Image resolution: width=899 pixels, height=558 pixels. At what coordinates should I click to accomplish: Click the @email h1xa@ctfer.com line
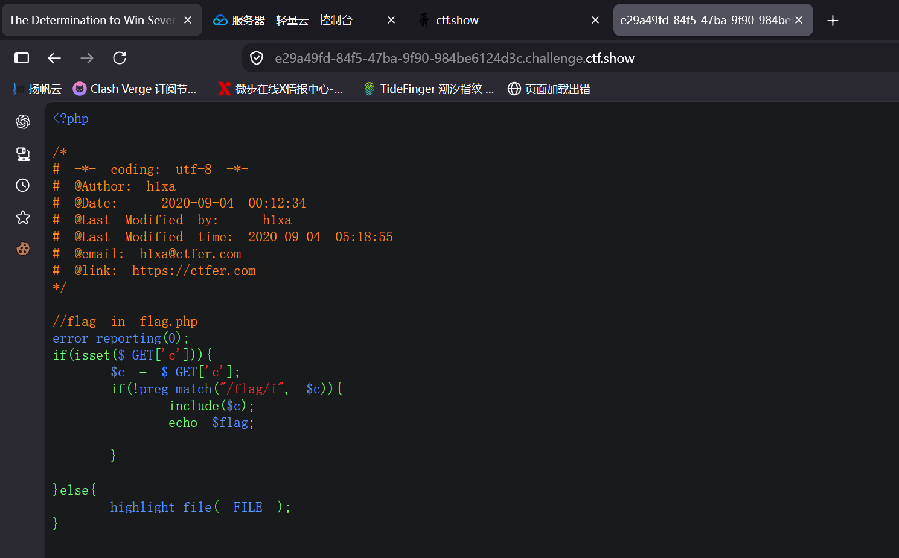pyautogui.click(x=147, y=254)
